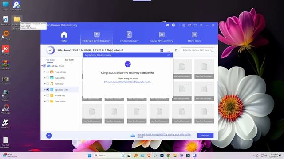This screenshot has height=159, width=284.
Task: Expand the Document tree node
Action: [45, 90]
